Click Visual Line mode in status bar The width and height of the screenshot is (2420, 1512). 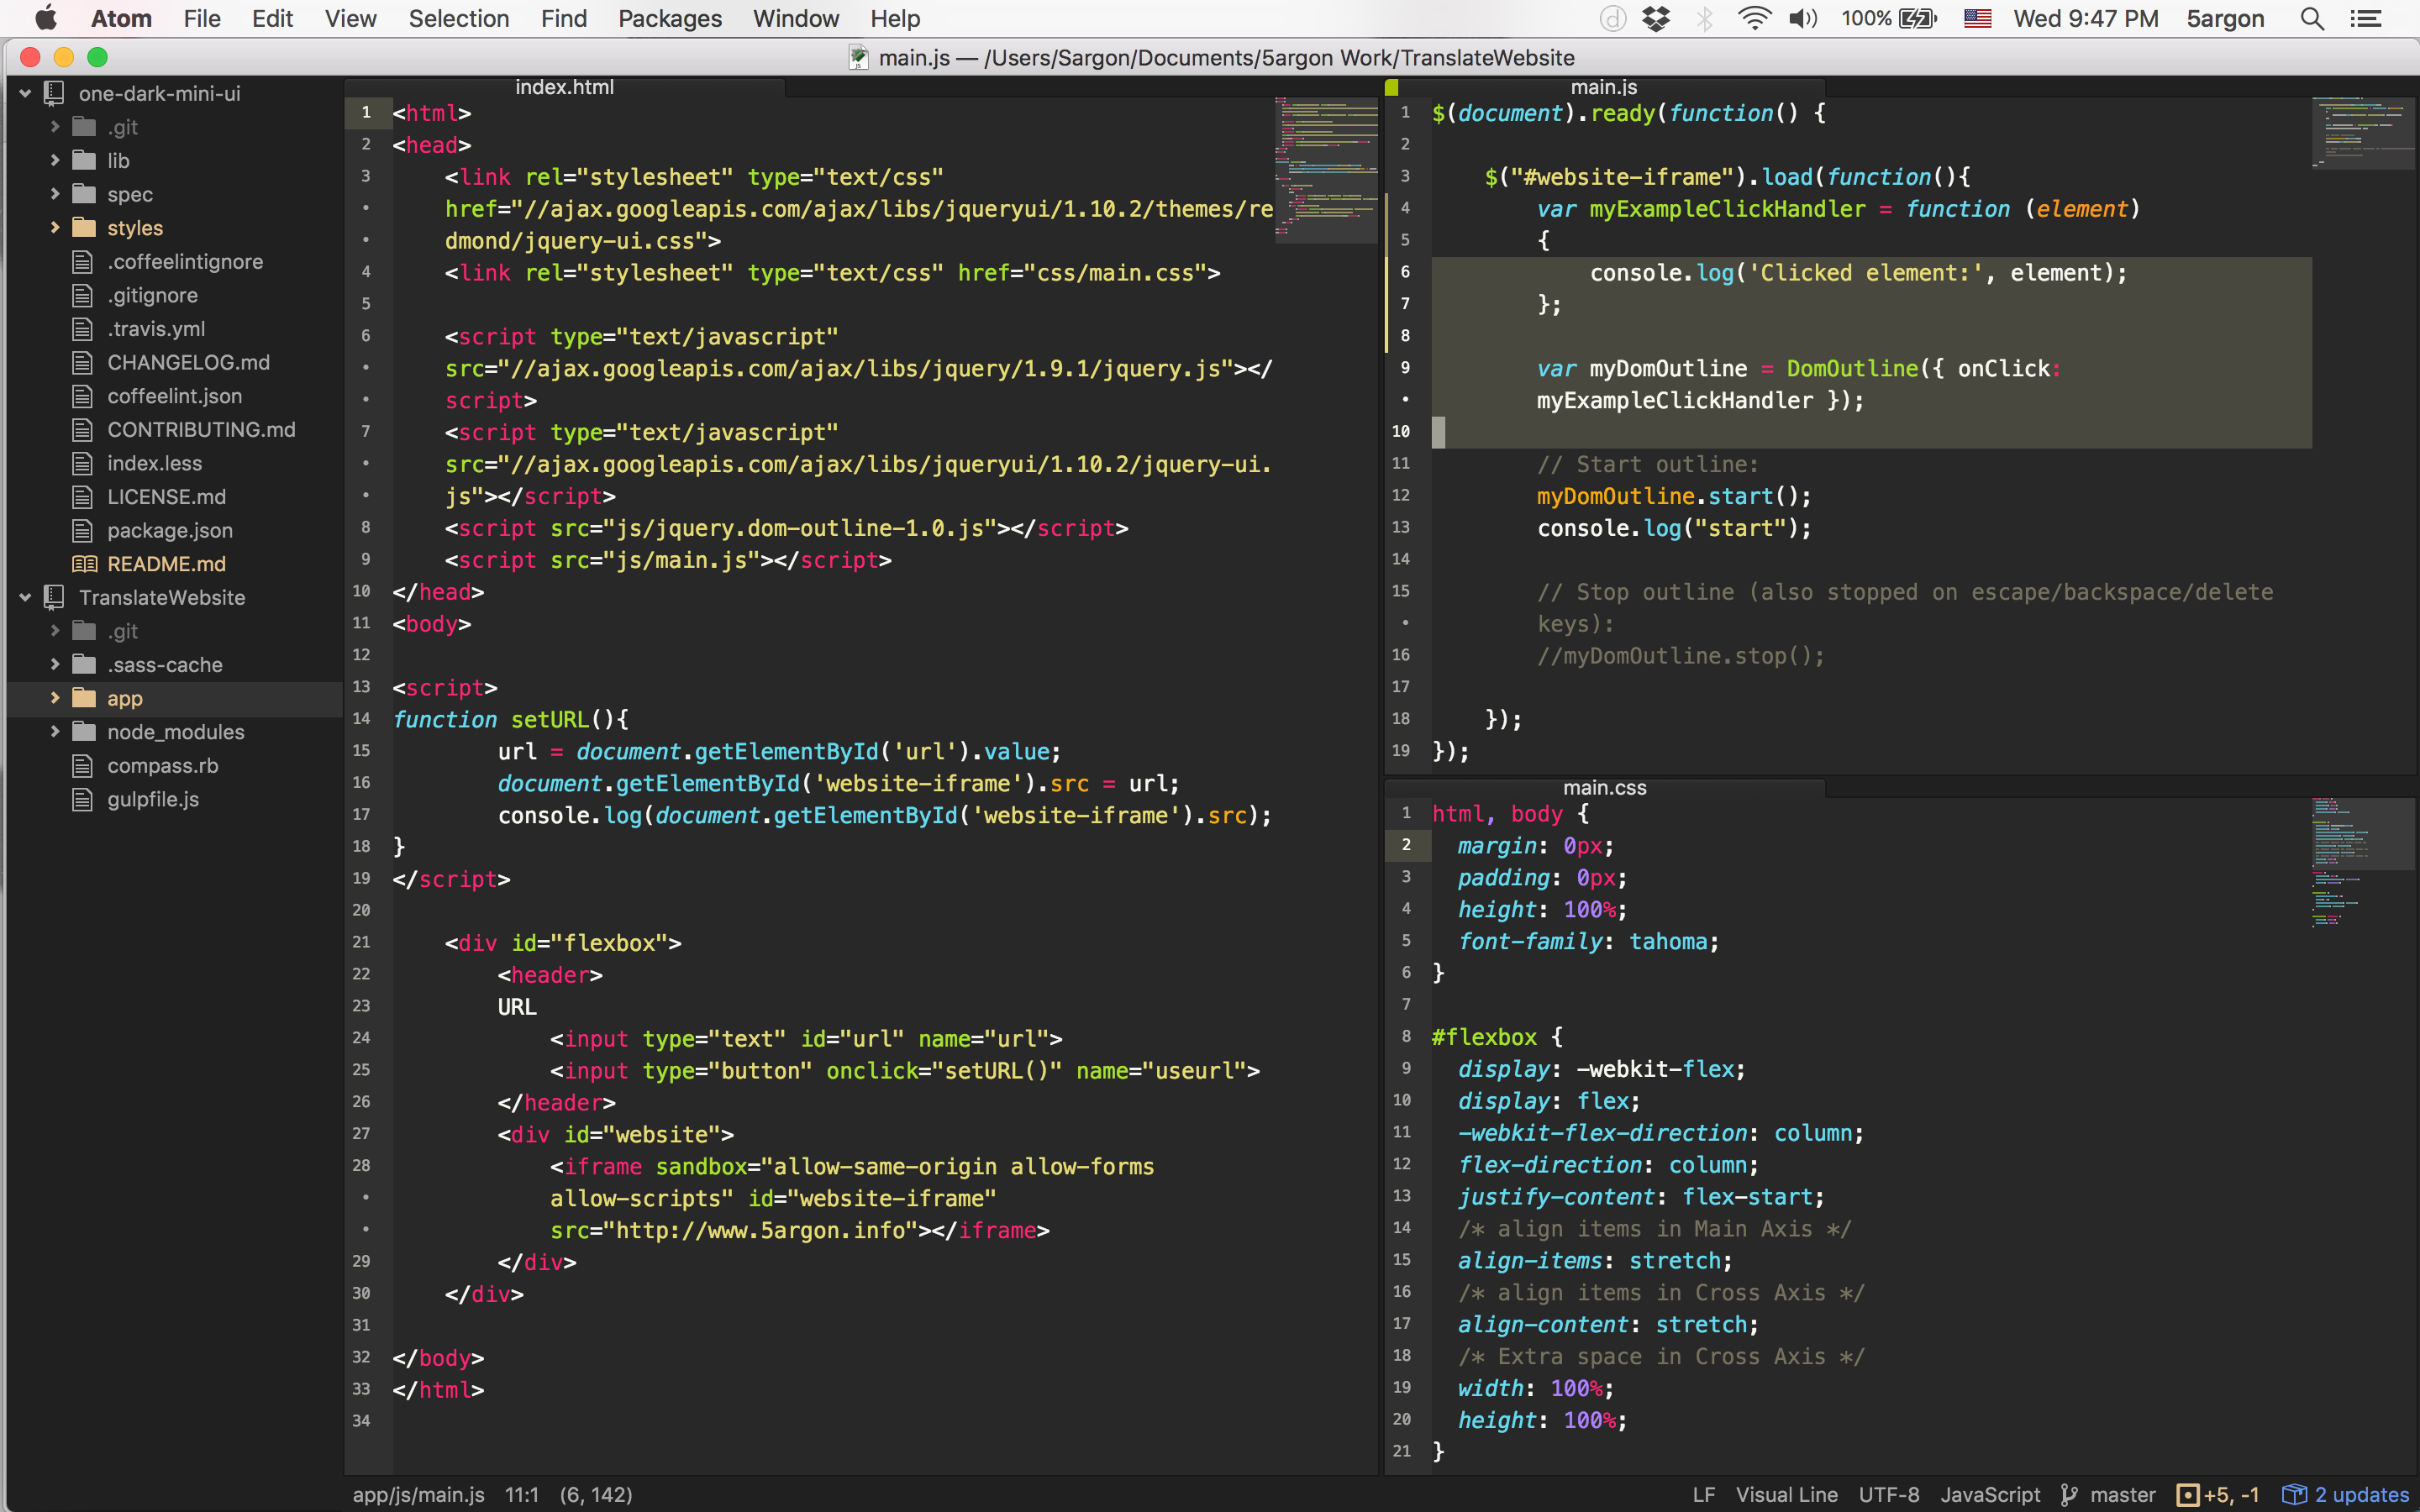pos(1786,1495)
